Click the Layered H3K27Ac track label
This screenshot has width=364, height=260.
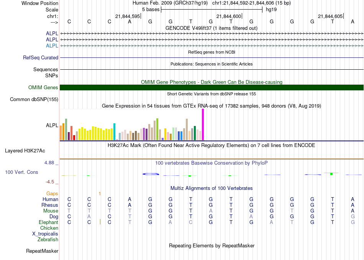[x=25, y=150]
